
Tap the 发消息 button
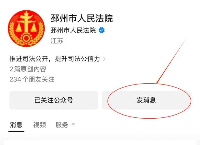[146, 100]
